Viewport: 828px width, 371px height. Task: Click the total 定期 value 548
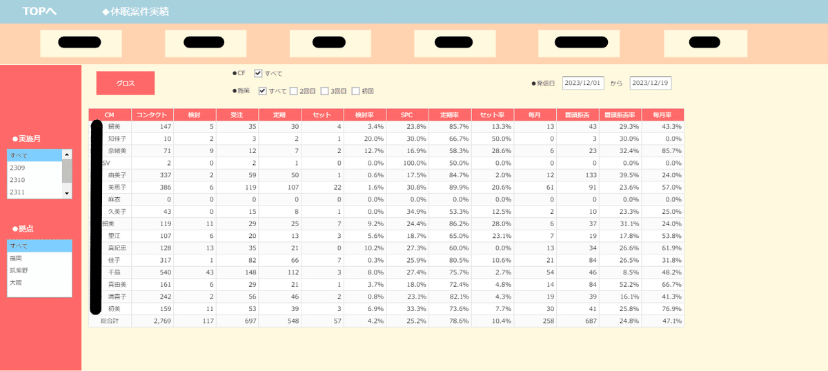(292, 321)
